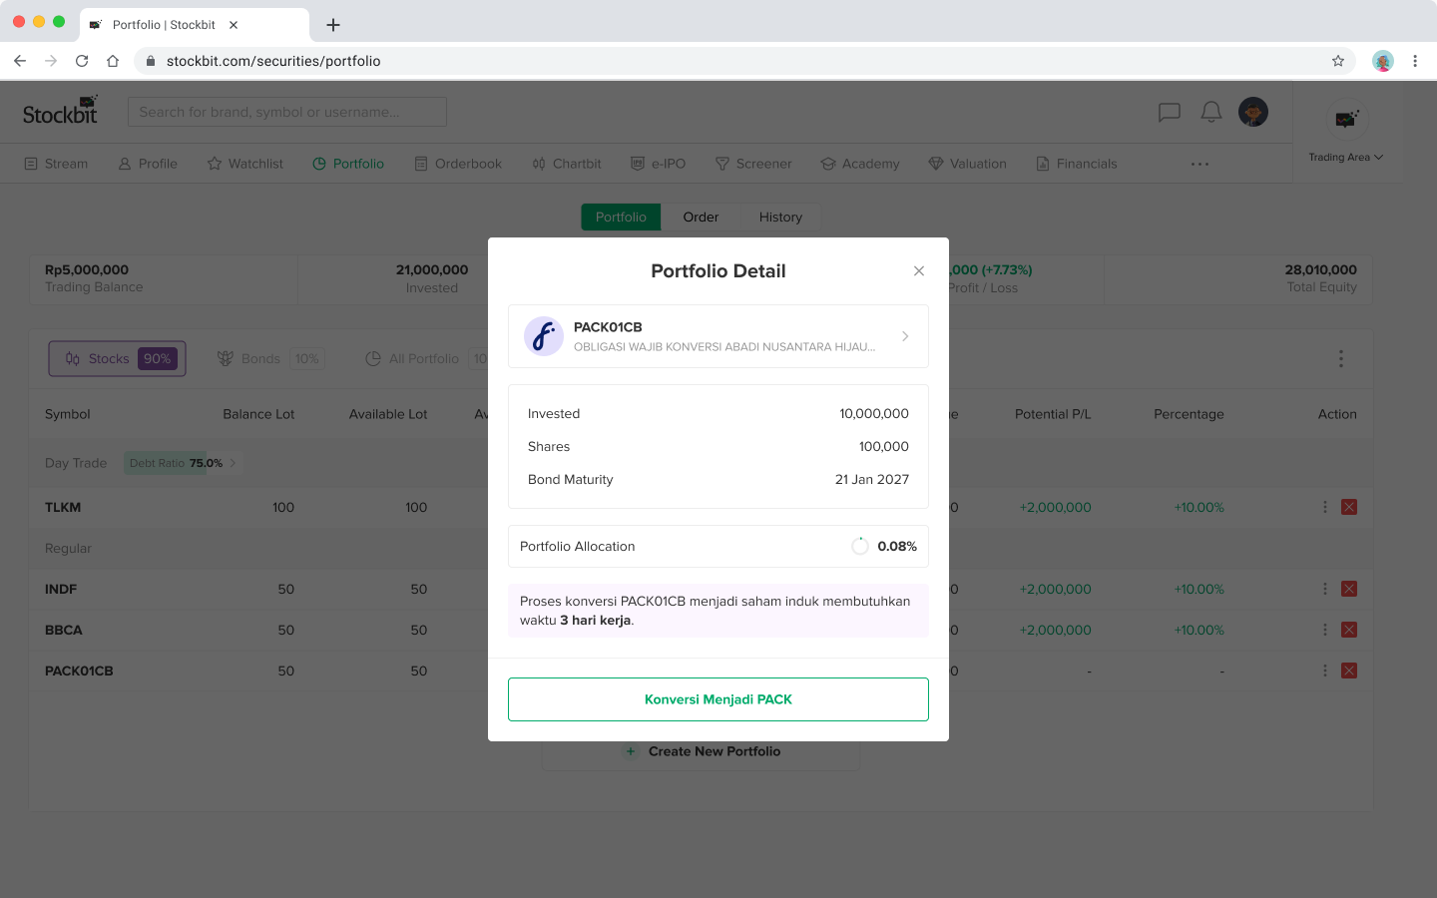
Task: Open the Chrome profile avatar
Action: (1382, 61)
